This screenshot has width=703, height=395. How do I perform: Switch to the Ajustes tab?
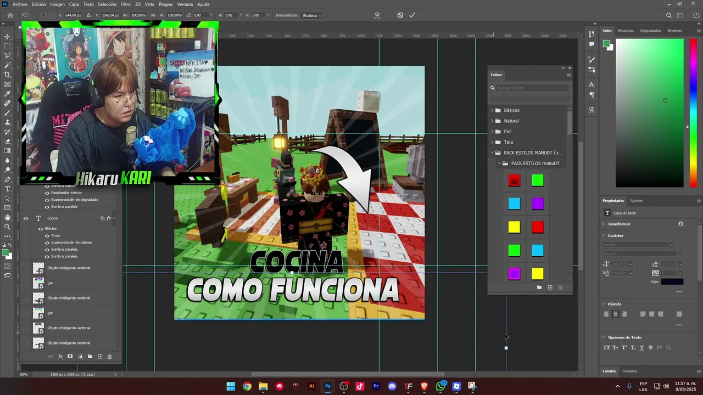coord(636,201)
